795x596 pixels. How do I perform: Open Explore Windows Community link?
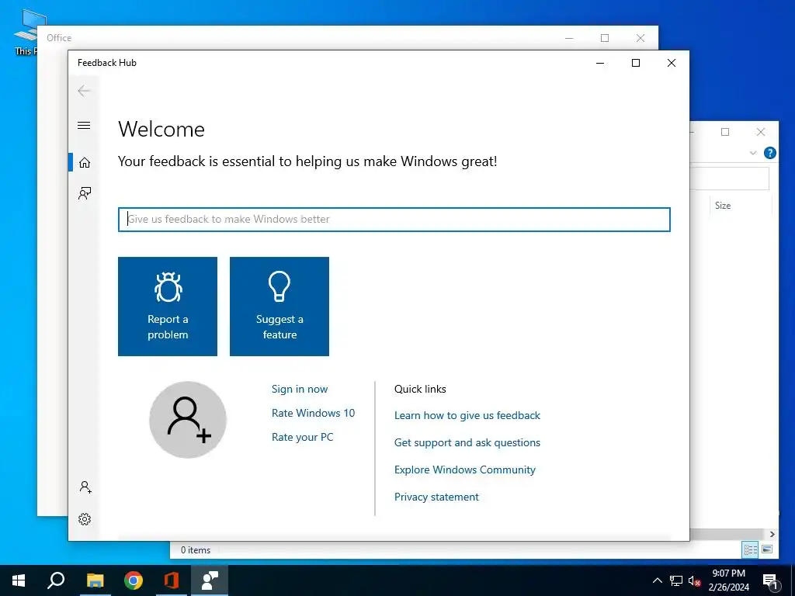(x=465, y=470)
